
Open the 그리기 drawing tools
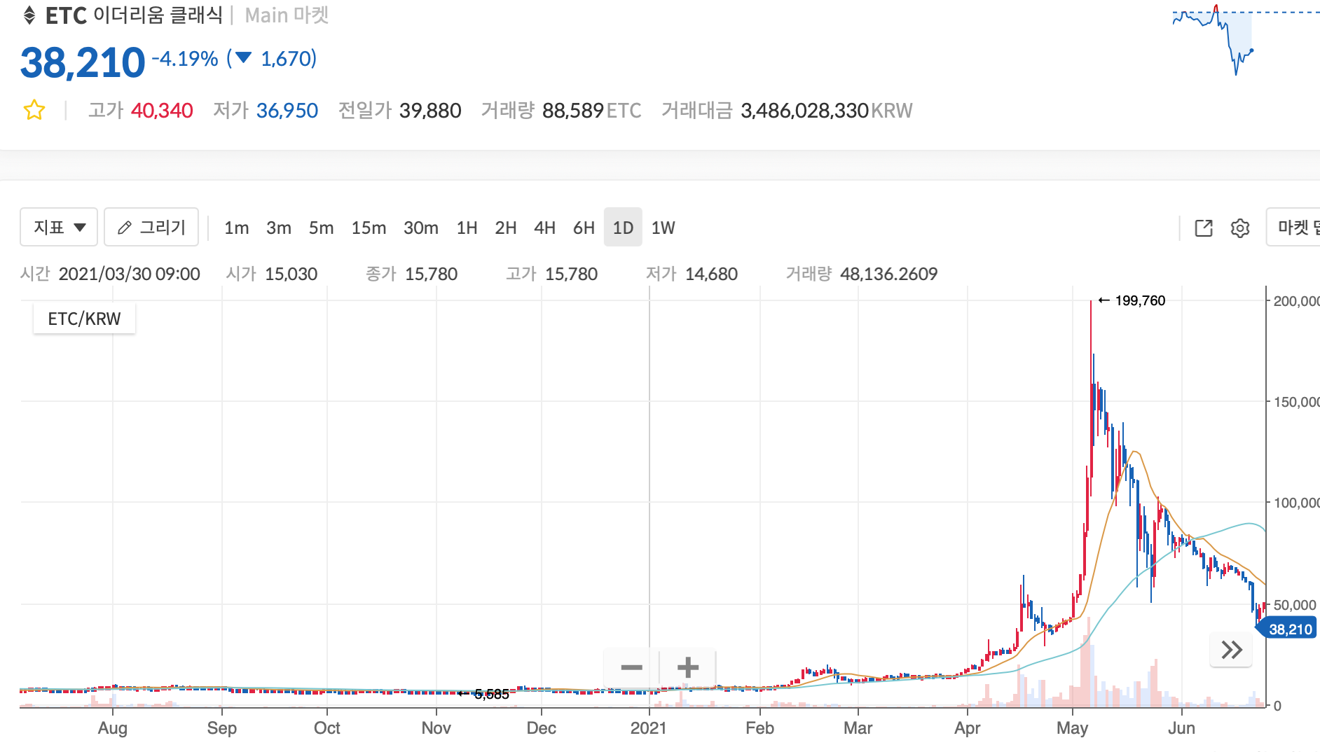pyautogui.click(x=151, y=228)
